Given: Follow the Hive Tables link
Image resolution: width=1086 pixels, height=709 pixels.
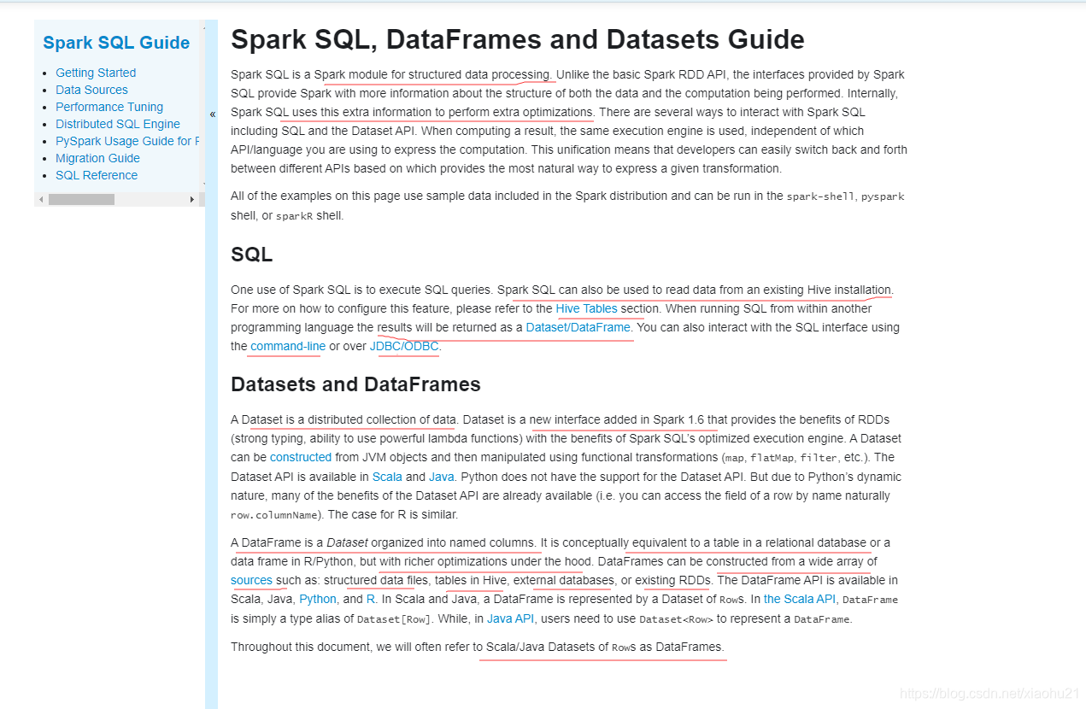Looking at the screenshot, I should pos(586,308).
